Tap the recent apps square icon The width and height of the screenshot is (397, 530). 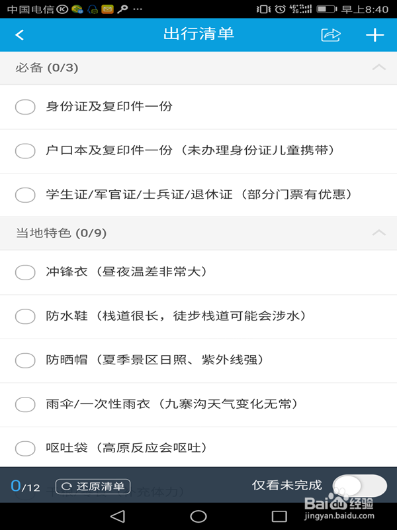click(279, 516)
